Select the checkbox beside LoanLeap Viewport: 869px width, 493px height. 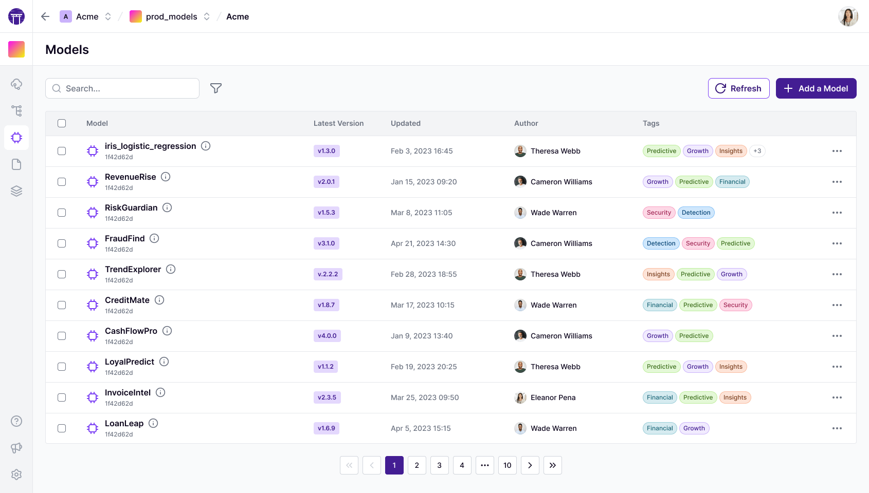tap(62, 428)
